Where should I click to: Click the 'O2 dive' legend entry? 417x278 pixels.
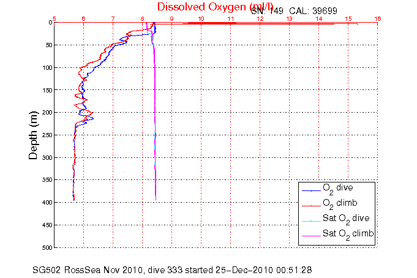(x=338, y=189)
